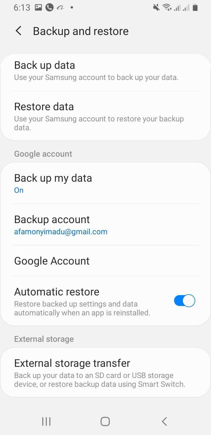Tap the back arrow beside Backup and restore
Image resolution: width=211 pixels, height=435 pixels.
pos(18,31)
